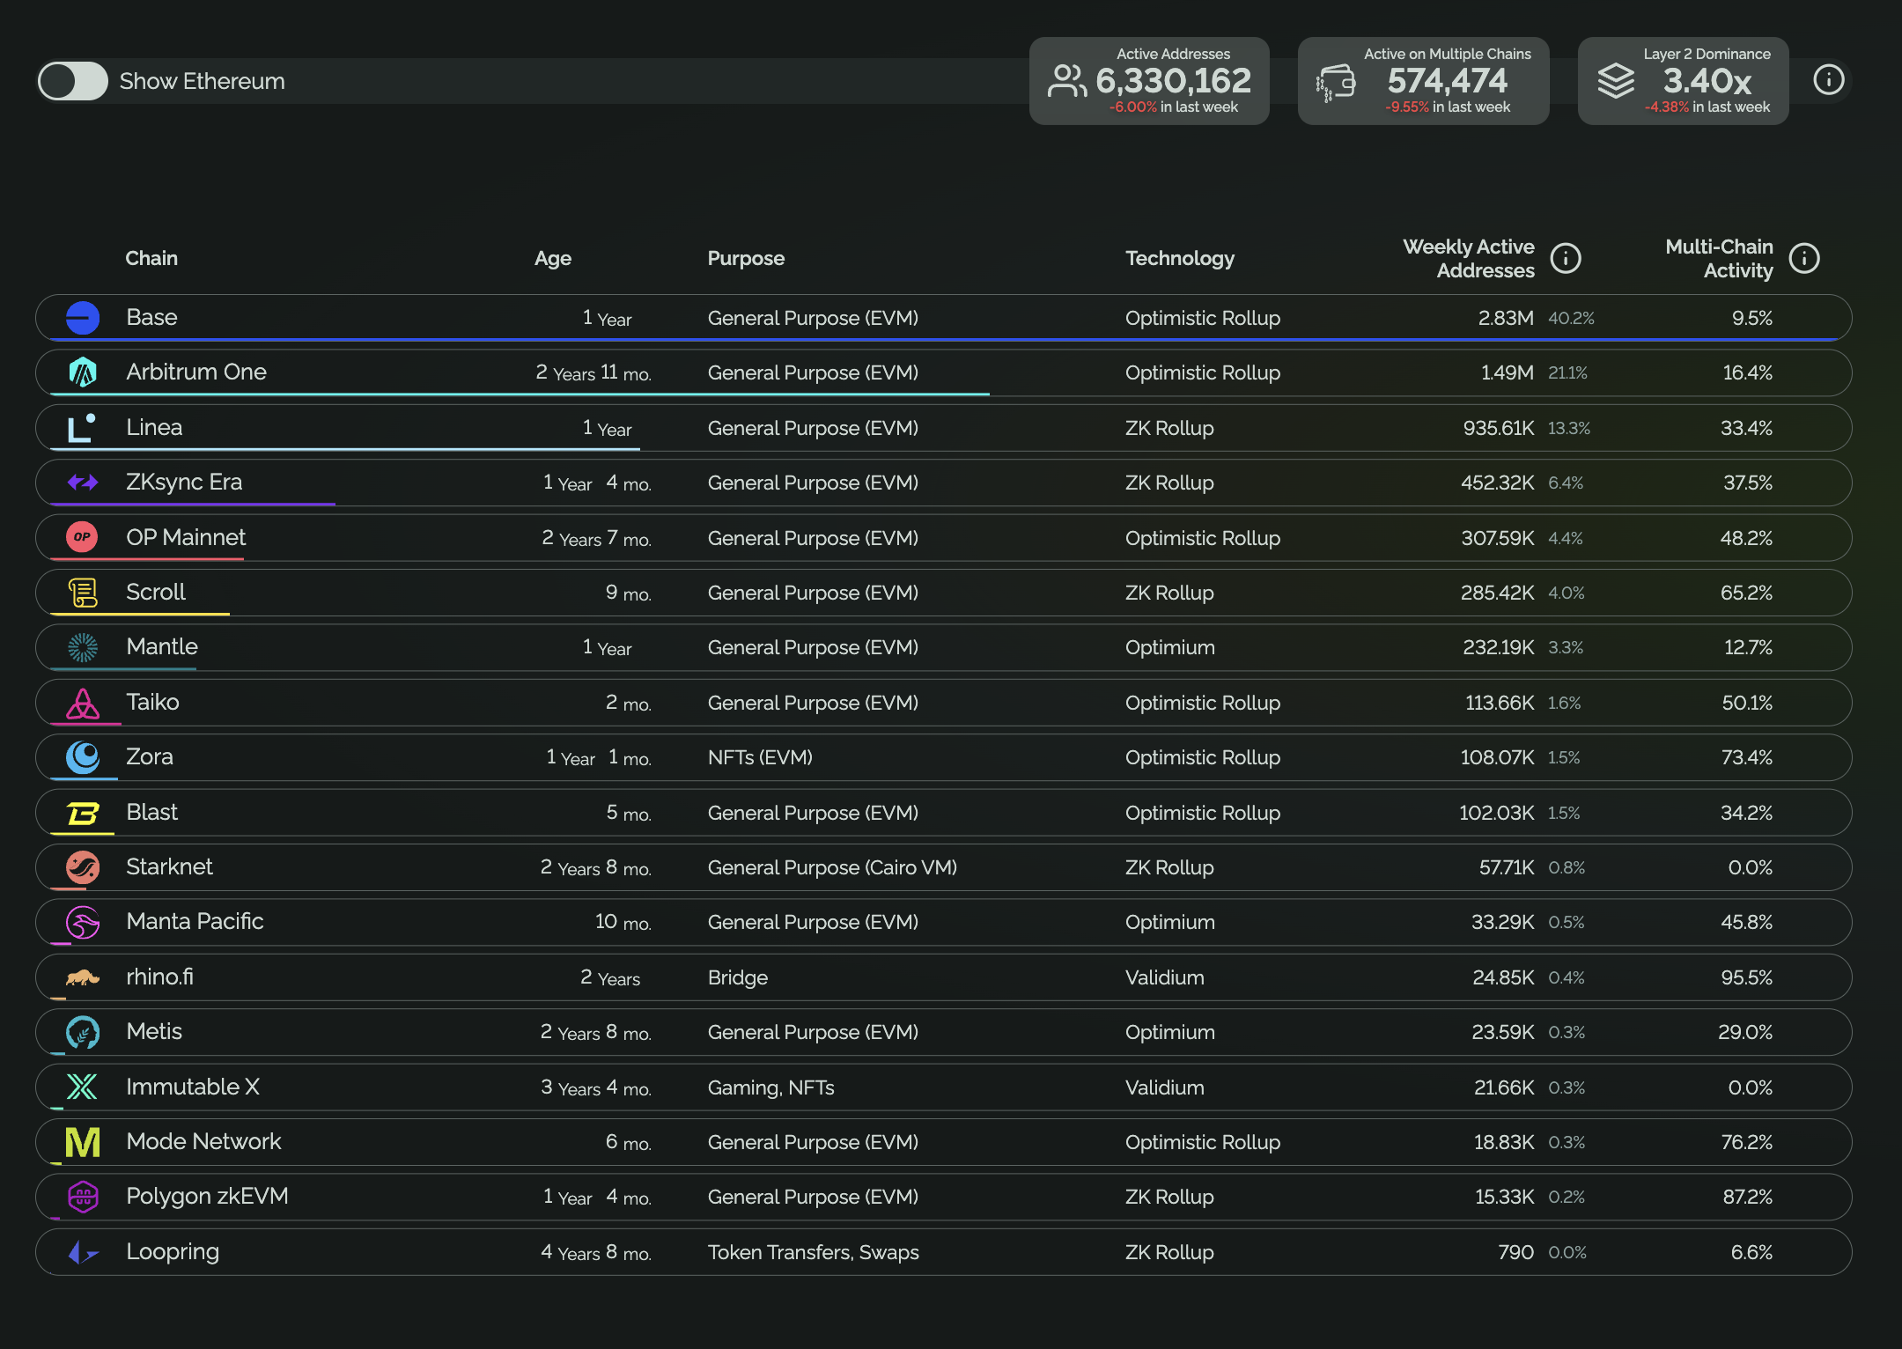Toggle the Show Ethereum switch

coord(72,81)
